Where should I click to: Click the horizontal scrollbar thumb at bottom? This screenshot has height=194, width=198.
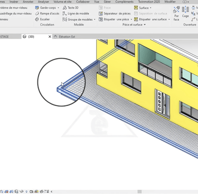coord(139,191)
